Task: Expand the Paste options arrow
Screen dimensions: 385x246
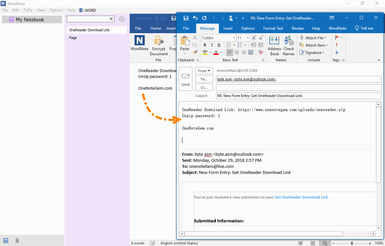Action: (185, 54)
